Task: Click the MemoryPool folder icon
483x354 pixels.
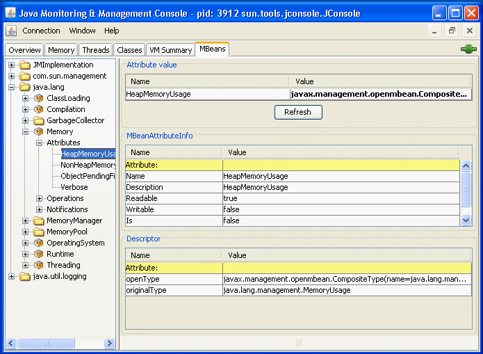Action: 39,232
